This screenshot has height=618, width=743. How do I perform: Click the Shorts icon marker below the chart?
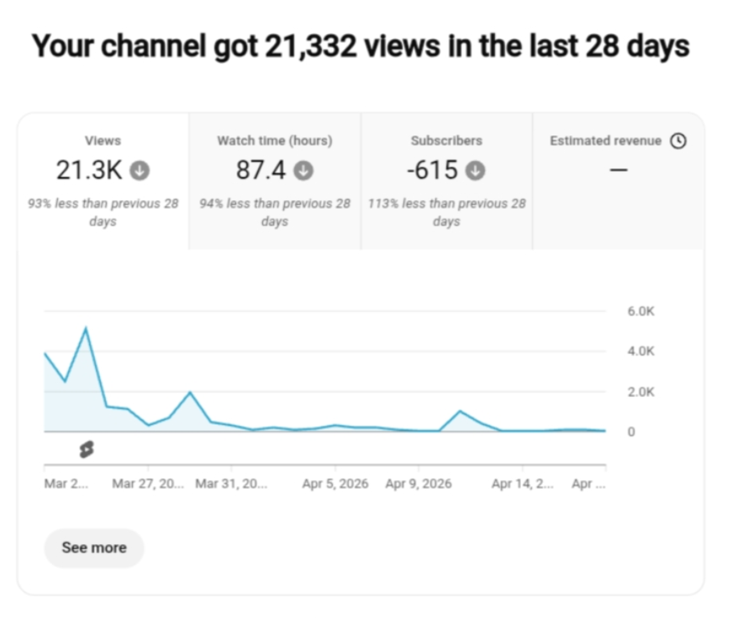(x=86, y=450)
